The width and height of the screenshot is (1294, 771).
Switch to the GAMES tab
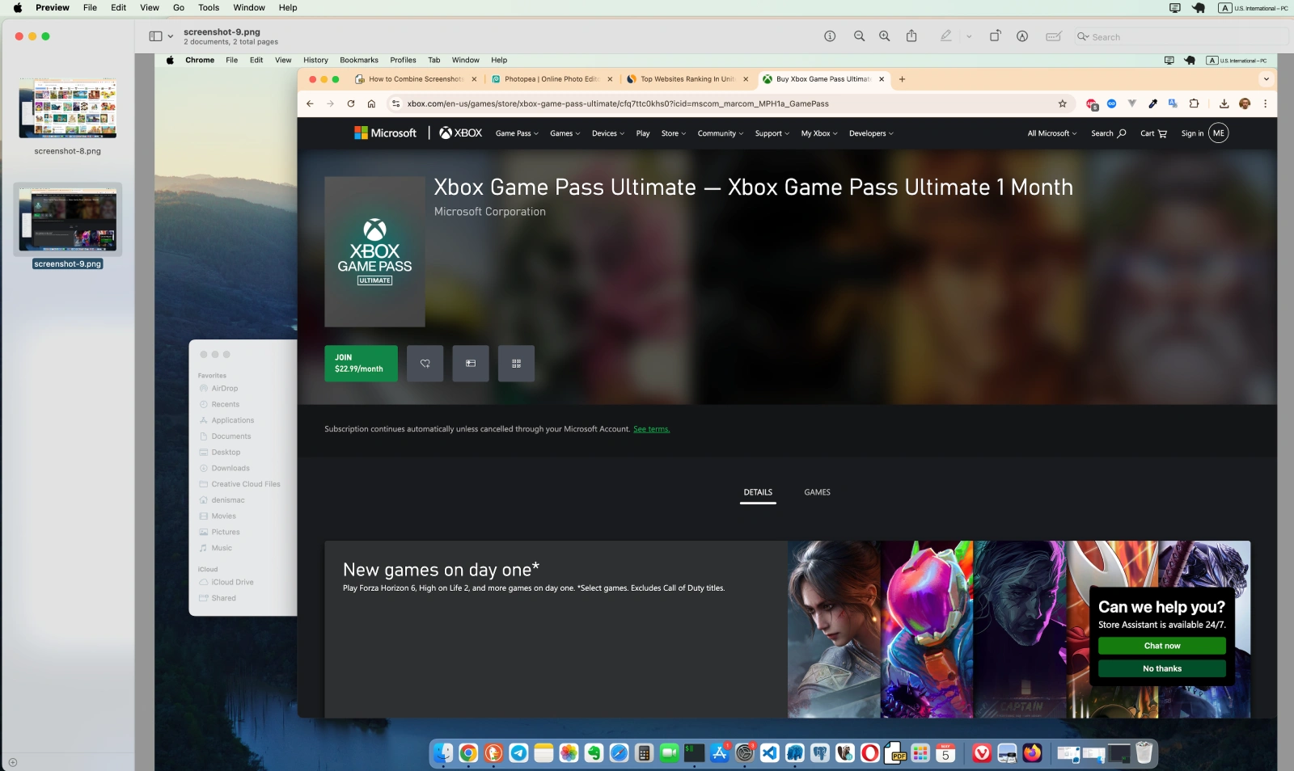click(x=817, y=492)
